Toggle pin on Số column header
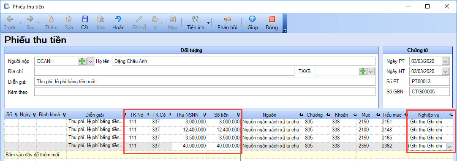Viewport: 457px width, 161px height. (x=16, y=115)
